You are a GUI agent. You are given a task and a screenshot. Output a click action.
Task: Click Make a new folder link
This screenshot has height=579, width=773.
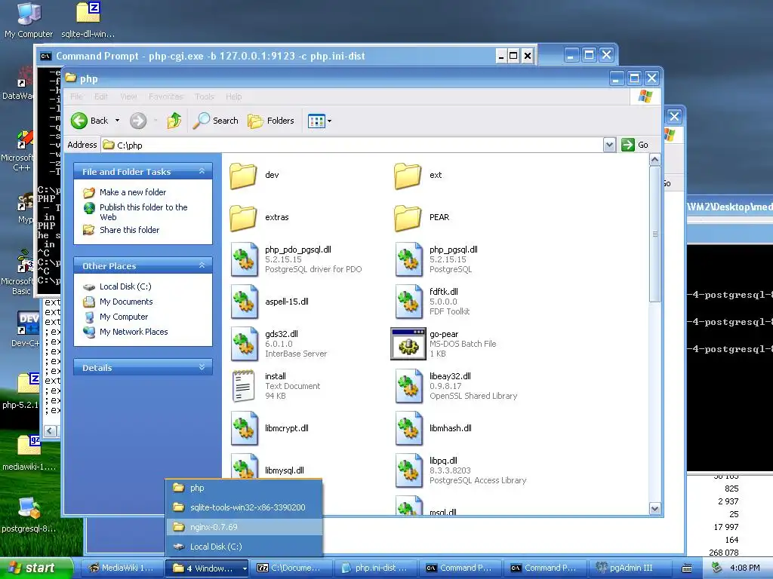pos(133,192)
